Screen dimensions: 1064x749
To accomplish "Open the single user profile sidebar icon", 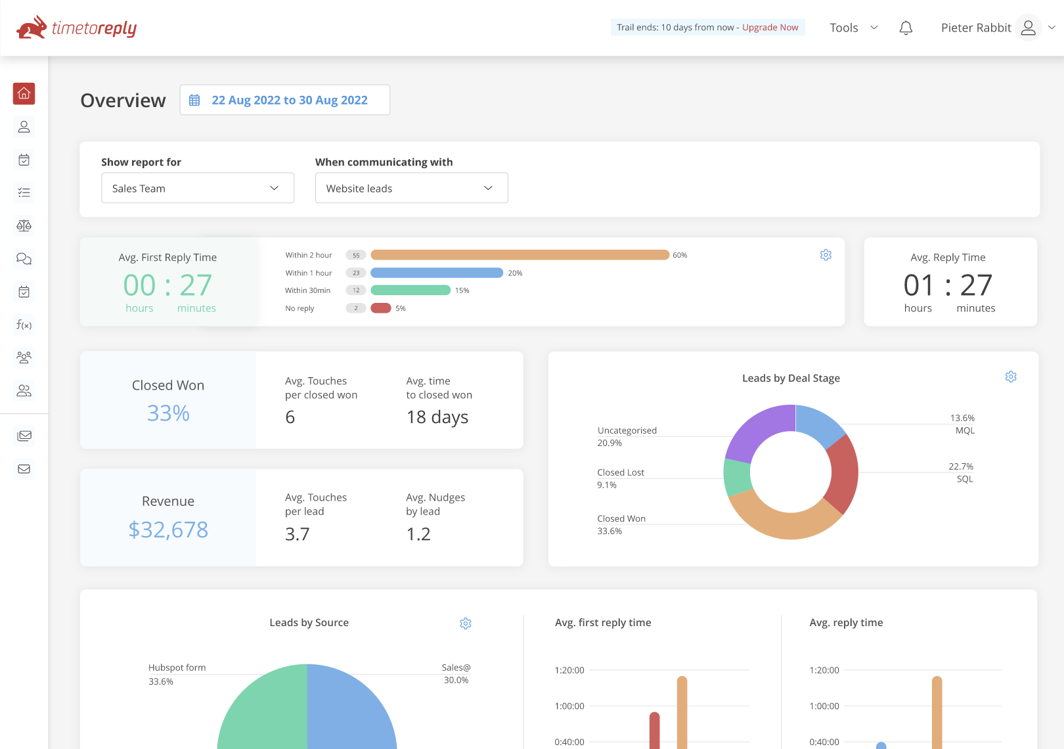I will (24, 127).
